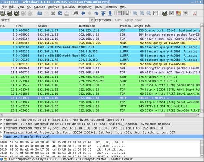Screen dimensions: 204x162
Task: Print packets via printer icon
Action: (x=67, y=13)
